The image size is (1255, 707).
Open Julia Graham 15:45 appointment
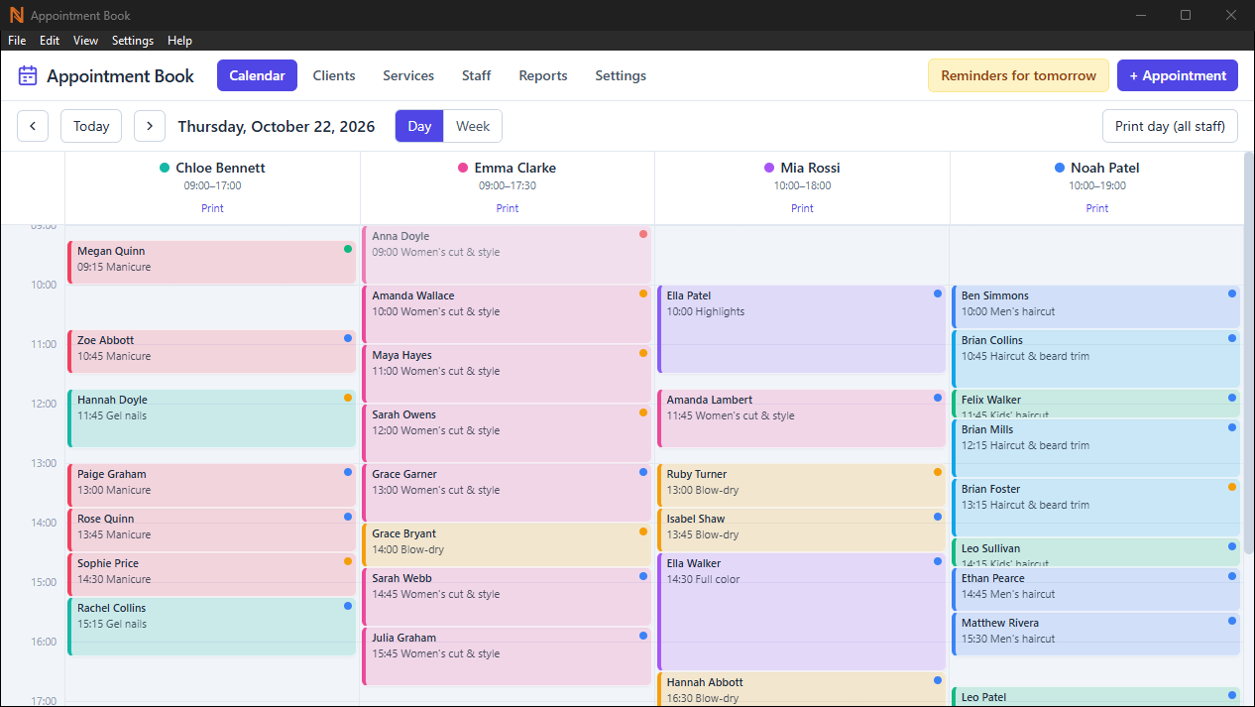point(507,655)
